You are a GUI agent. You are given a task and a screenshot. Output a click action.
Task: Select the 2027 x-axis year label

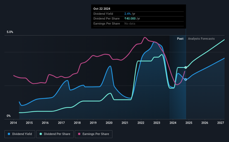pos(221,123)
